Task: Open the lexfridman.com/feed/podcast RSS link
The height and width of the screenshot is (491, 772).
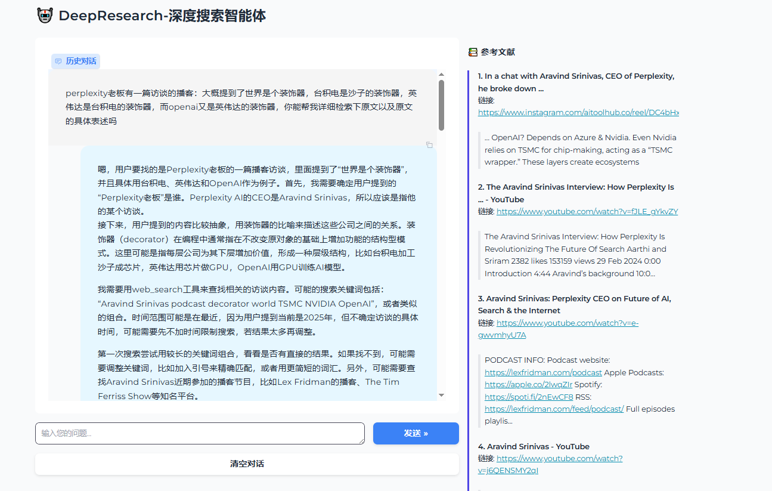Action: (x=554, y=409)
